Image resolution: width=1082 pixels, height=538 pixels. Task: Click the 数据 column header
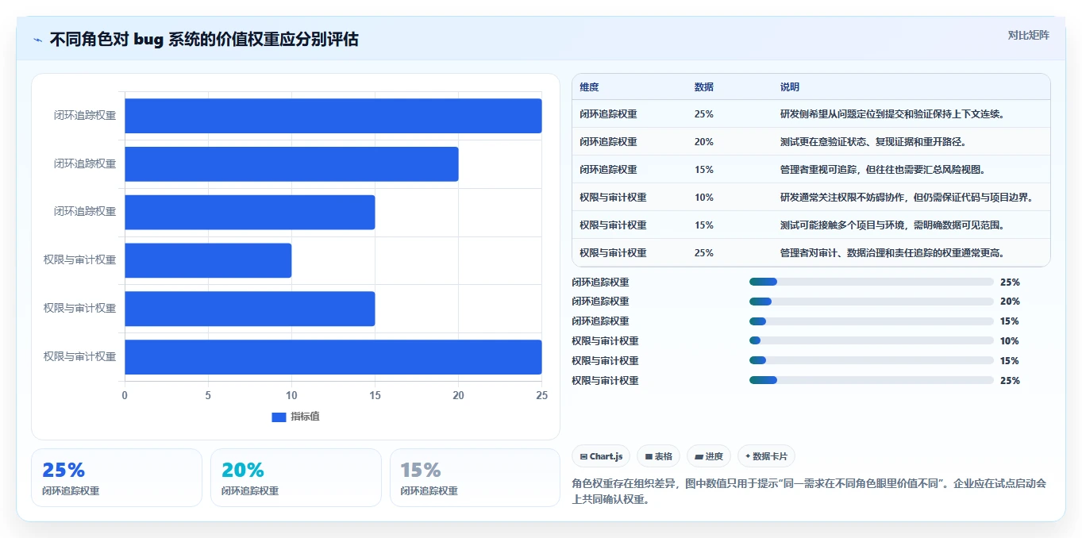click(704, 87)
